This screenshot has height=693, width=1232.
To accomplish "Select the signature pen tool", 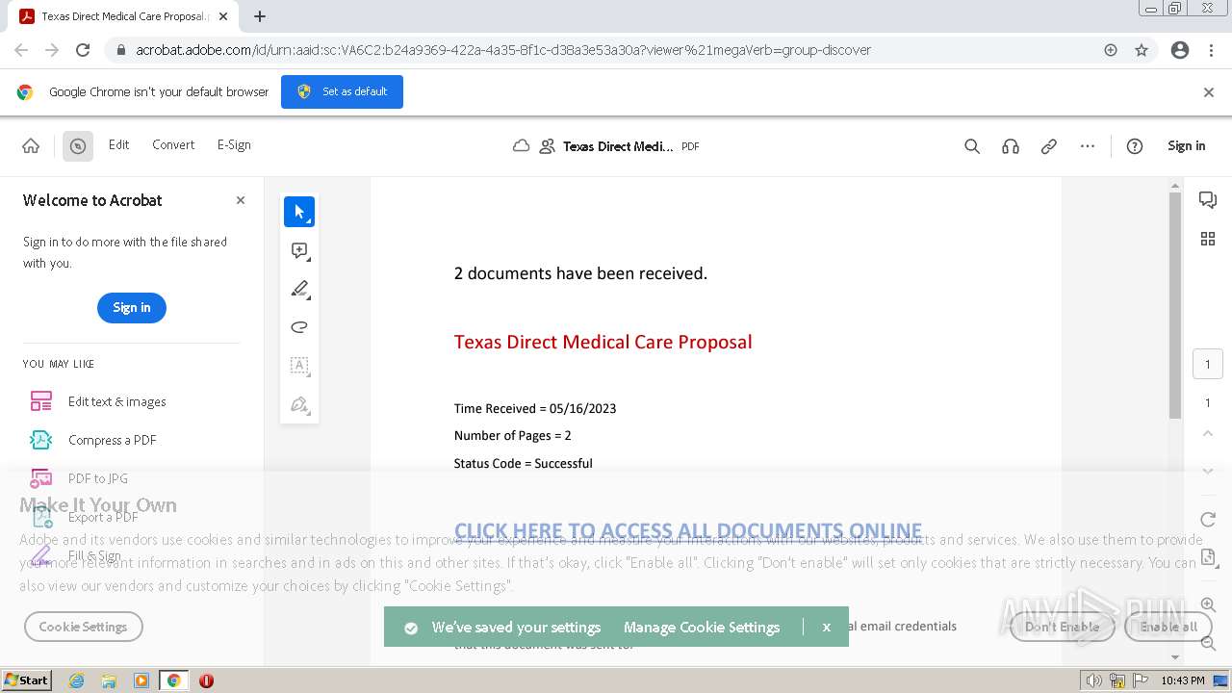I will pyautogui.click(x=299, y=404).
